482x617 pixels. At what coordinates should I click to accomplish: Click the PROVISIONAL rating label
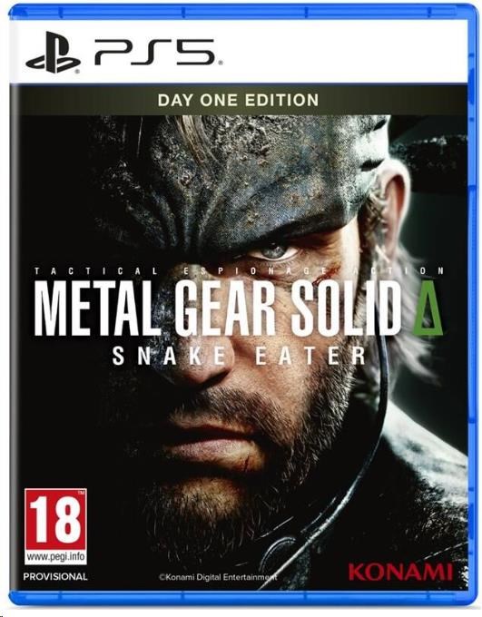[55, 577]
